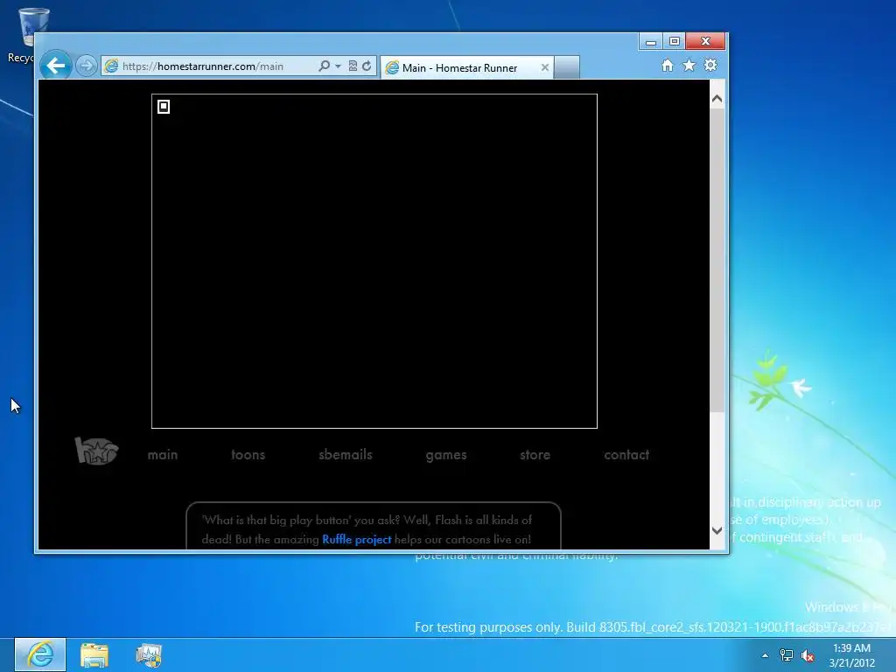Click the scrollbar up arrow
The height and width of the screenshot is (672, 896).
[x=717, y=99]
